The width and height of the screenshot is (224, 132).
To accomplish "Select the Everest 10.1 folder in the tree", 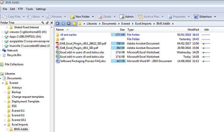I will pos(19,120).
